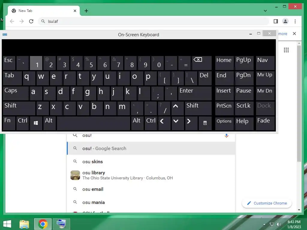Click Customize Chrome button
307x230 pixels.
point(267,203)
